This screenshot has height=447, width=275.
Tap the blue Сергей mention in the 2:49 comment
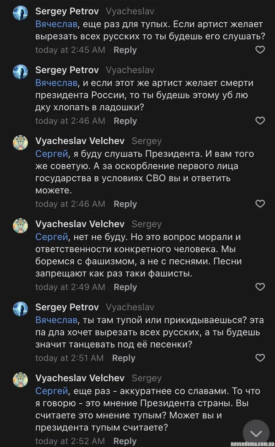tap(52, 237)
